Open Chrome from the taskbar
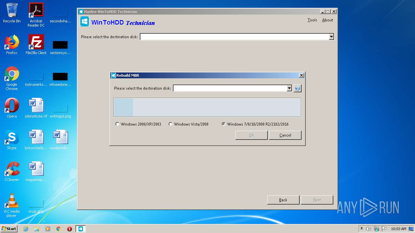This screenshot has width=415, height=233. coord(59,229)
